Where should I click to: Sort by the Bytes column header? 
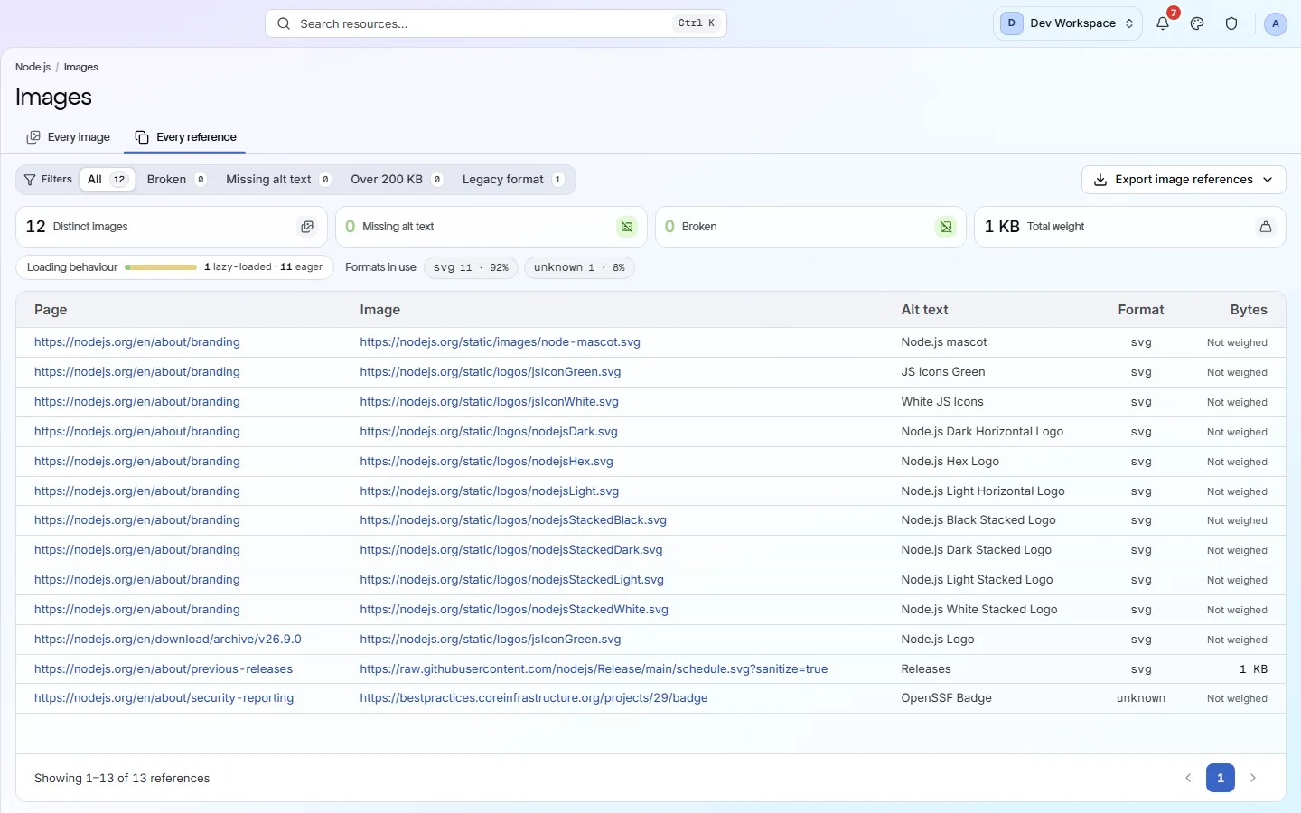(1249, 310)
